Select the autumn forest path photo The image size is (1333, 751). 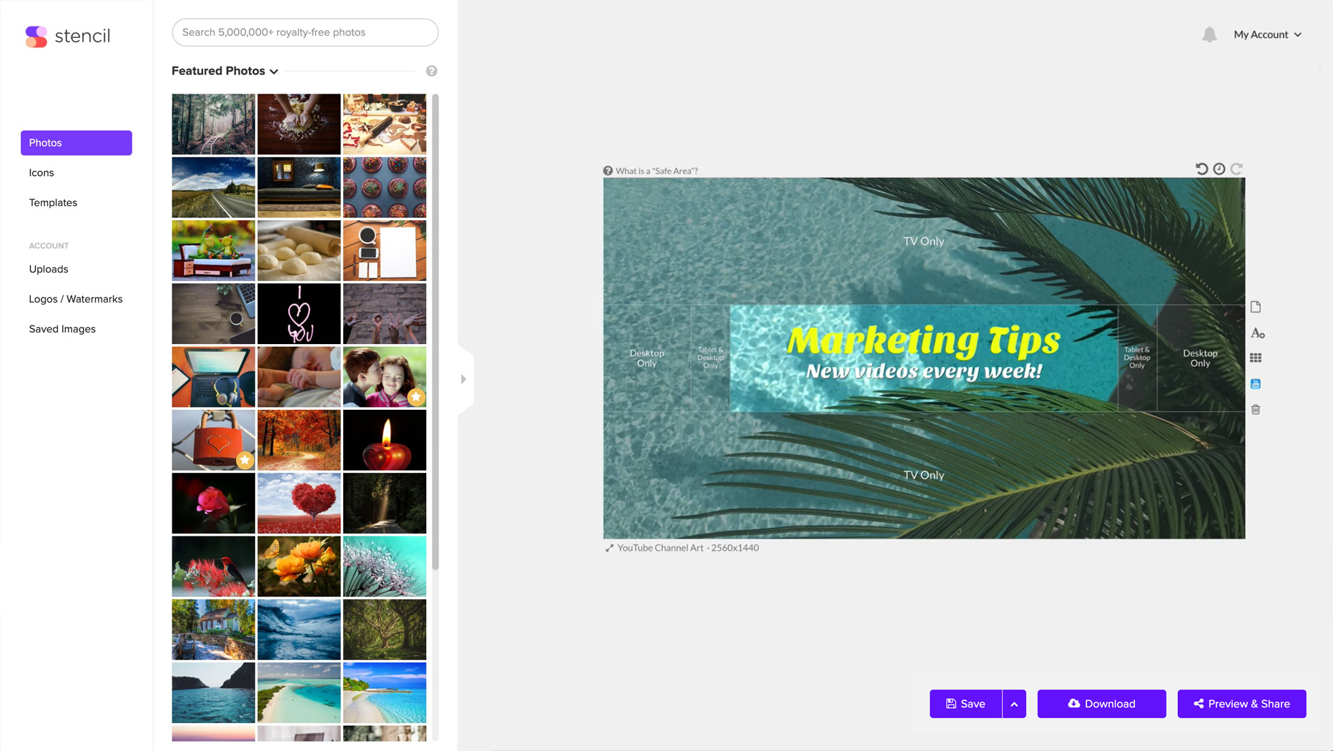point(299,440)
